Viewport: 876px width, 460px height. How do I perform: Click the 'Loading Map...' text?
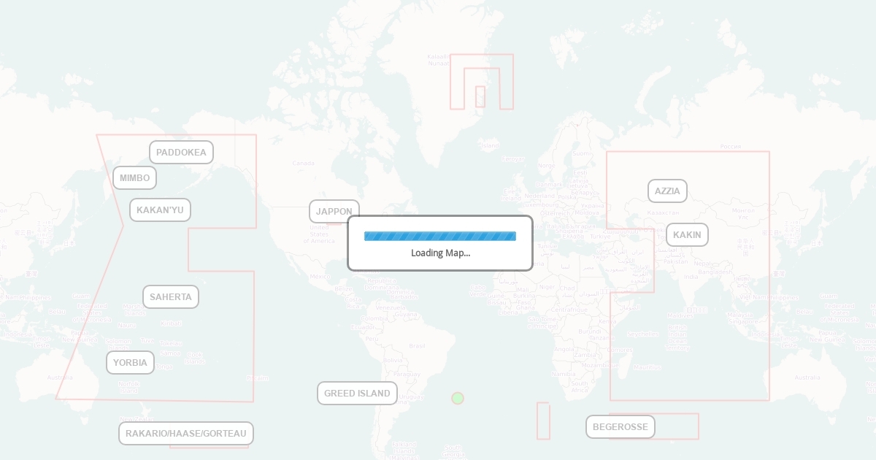[x=440, y=253]
